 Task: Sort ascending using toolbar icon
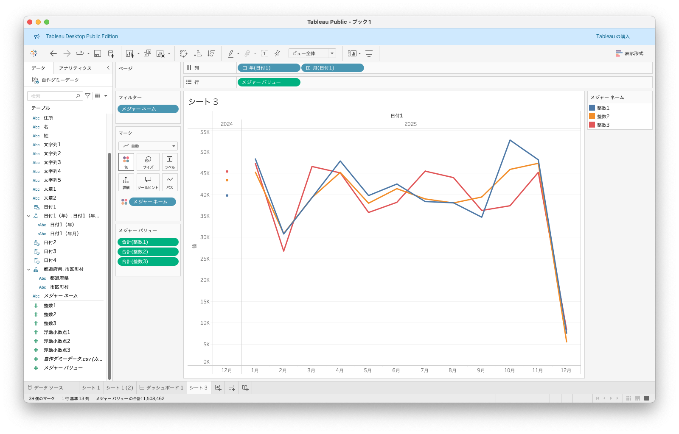(x=197, y=53)
